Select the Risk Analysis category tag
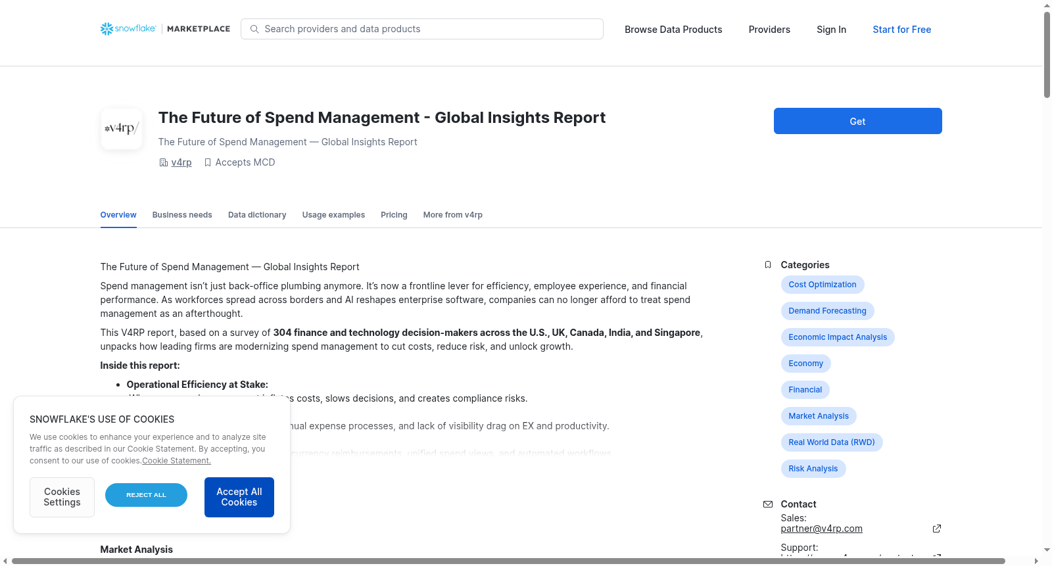 click(x=813, y=469)
